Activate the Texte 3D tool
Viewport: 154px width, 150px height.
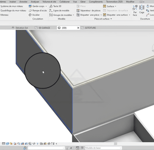click(x=55, y=6)
